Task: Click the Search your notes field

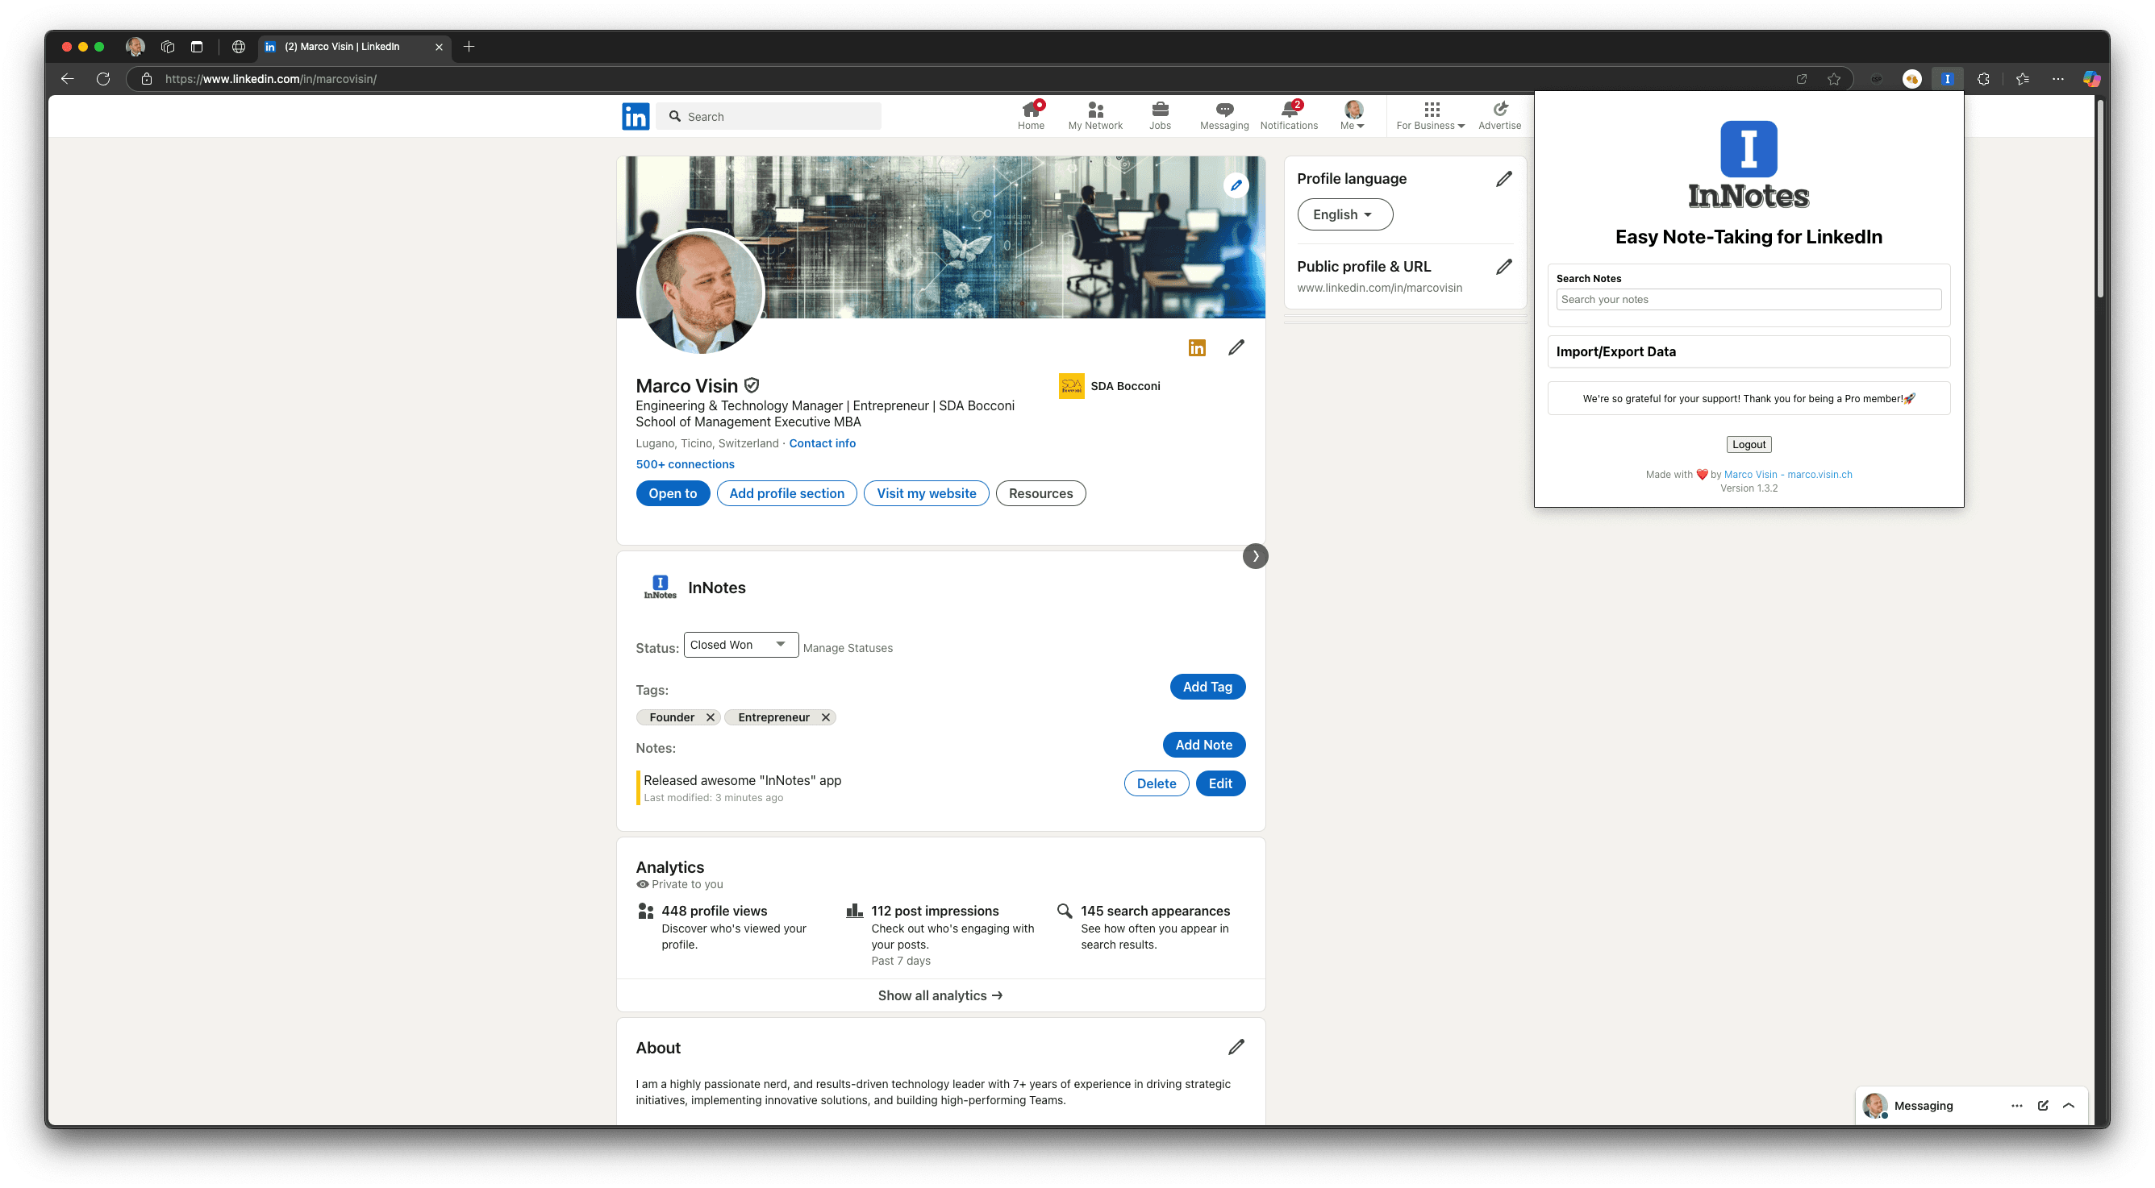Action: tap(1748, 299)
